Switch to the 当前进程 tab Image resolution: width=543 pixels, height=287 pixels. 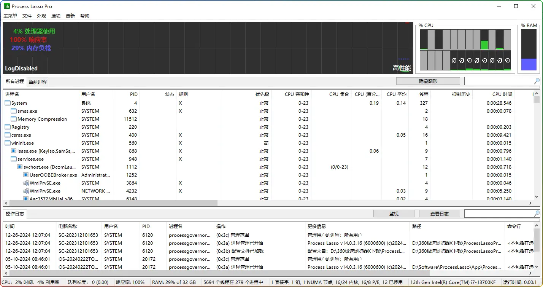[x=38, y=82]
